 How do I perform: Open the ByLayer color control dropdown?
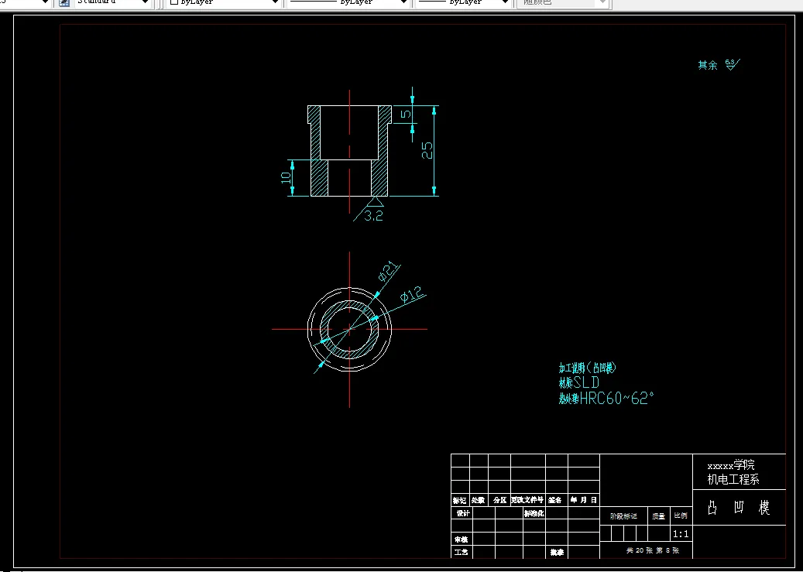(225, 2)
